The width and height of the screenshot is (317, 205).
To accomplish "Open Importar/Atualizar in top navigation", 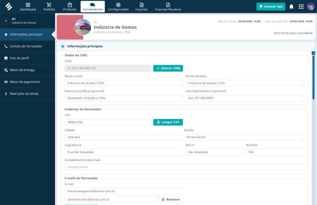I will coord(168,6).
